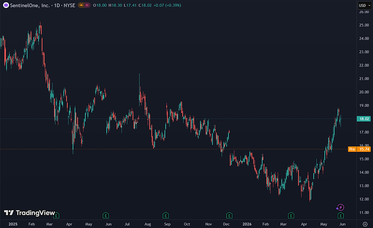
Task: Click the pink approximate-sign data icon
Action: coord(87,5)
